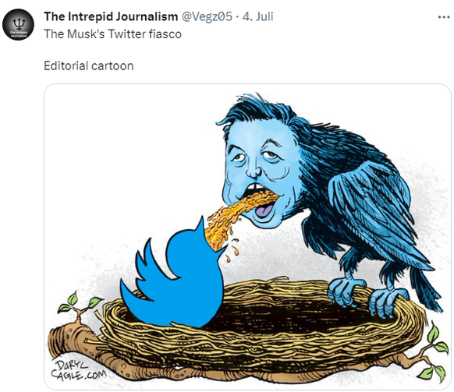Click the brown tree branch under nest
This screenshot has height=392, width=454.
click(232, 370)
